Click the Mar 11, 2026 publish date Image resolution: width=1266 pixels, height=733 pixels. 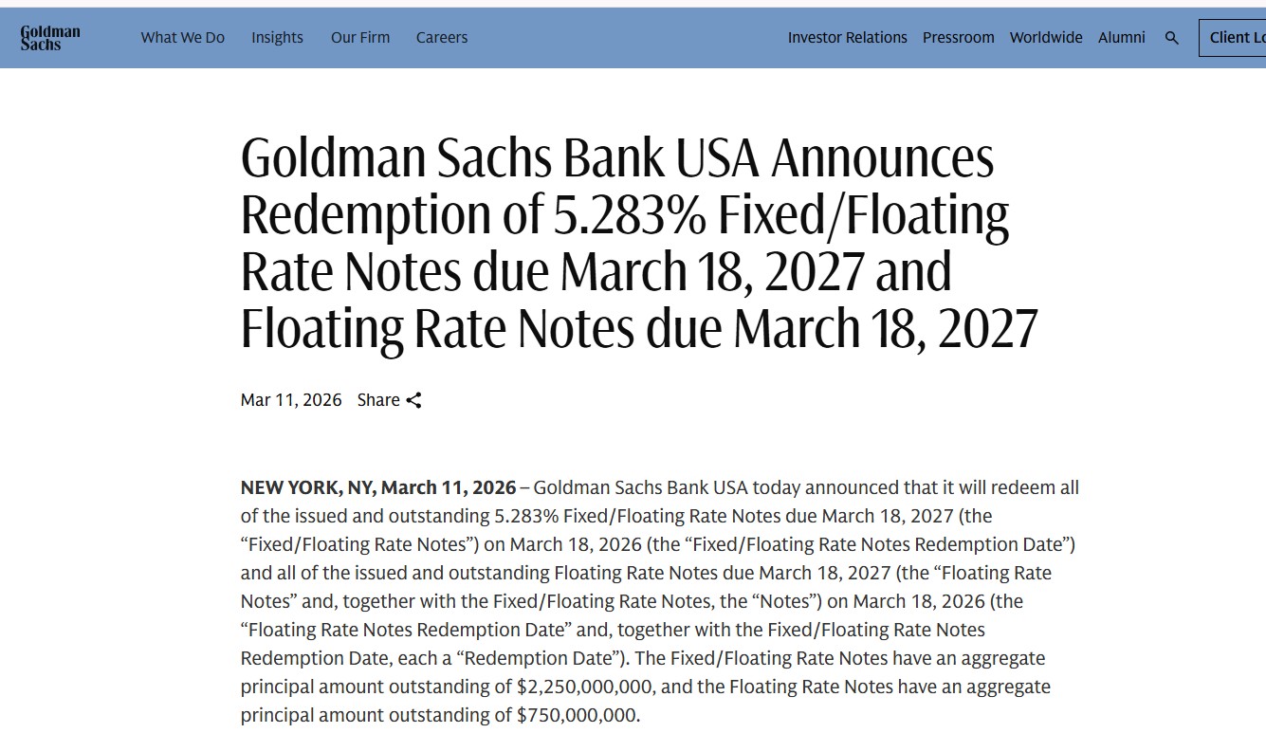click(x=291, y=400)
